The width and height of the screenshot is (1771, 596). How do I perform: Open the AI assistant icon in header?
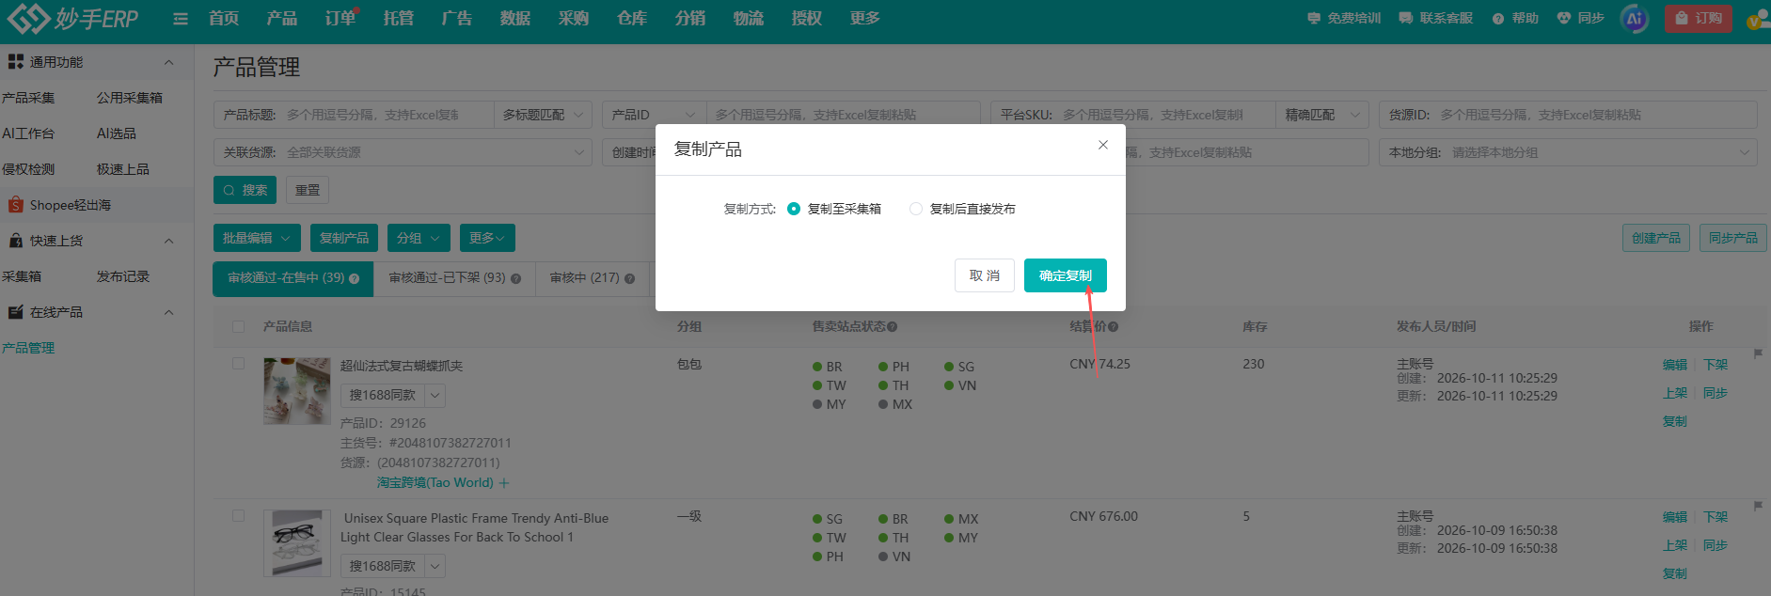[x=1635, y=18]
